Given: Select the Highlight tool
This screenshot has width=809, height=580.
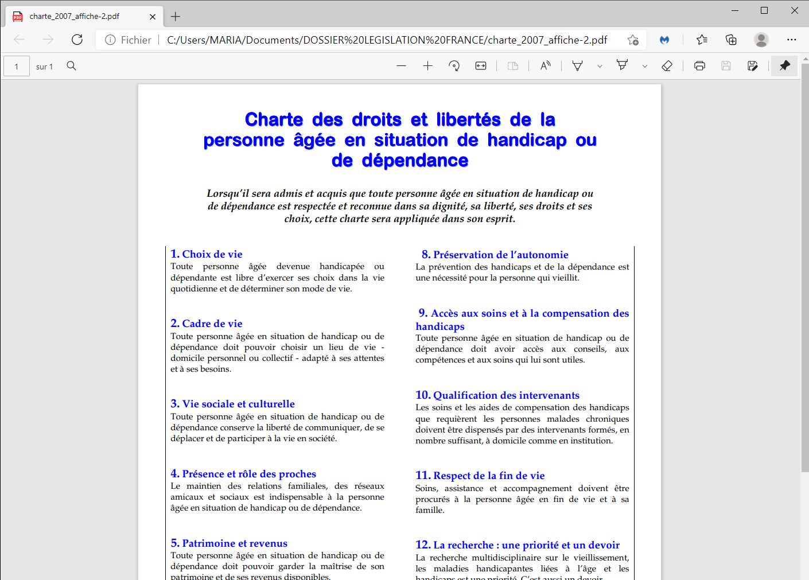Looking at the screenshot, I should coord(622,65).
